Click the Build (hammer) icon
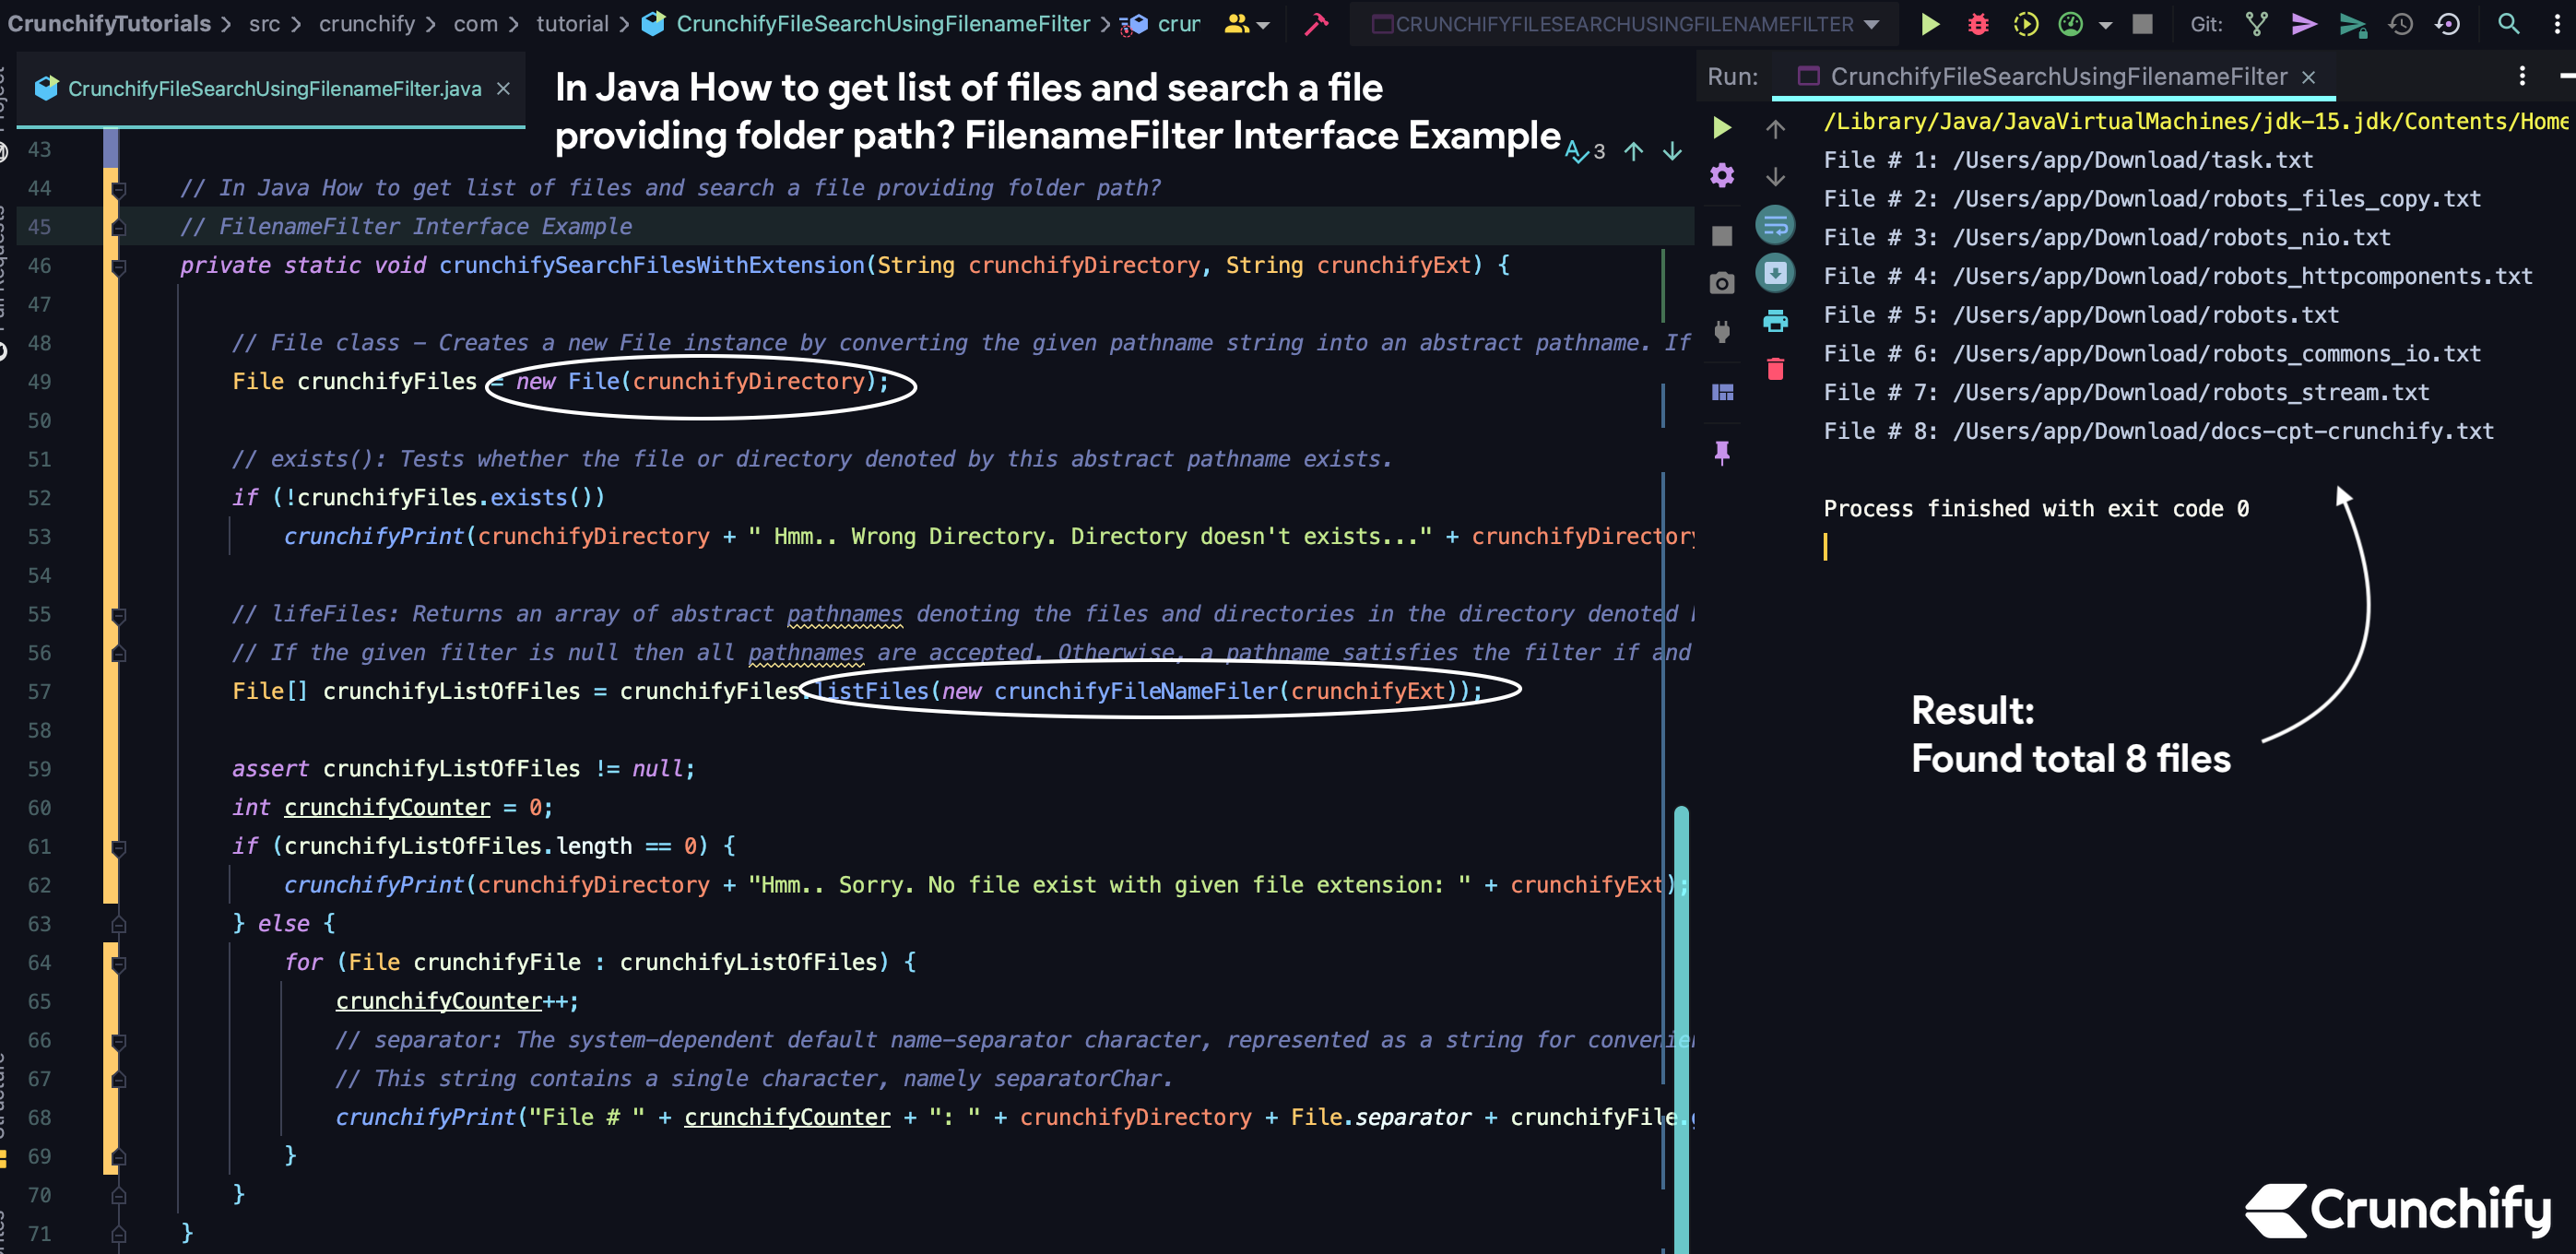This screenshot has height=1254, width=2576. pyautogui.click(x=1315, y=23)
